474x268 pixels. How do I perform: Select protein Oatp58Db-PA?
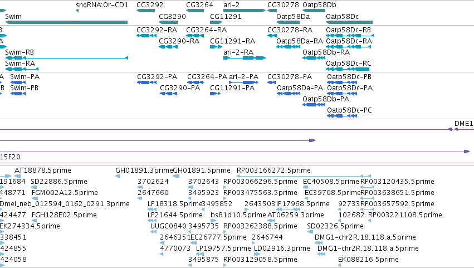[x=314, y=105]
